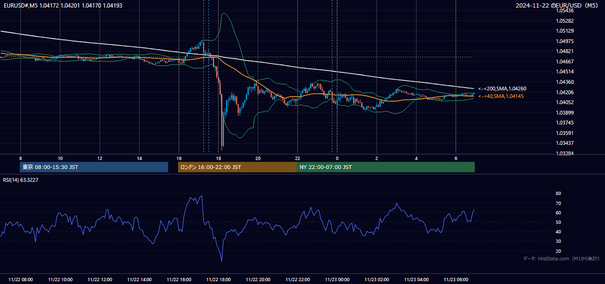Click the 11/22 12:00 bottom time label
605x284 pixels.
click(100, 279)
